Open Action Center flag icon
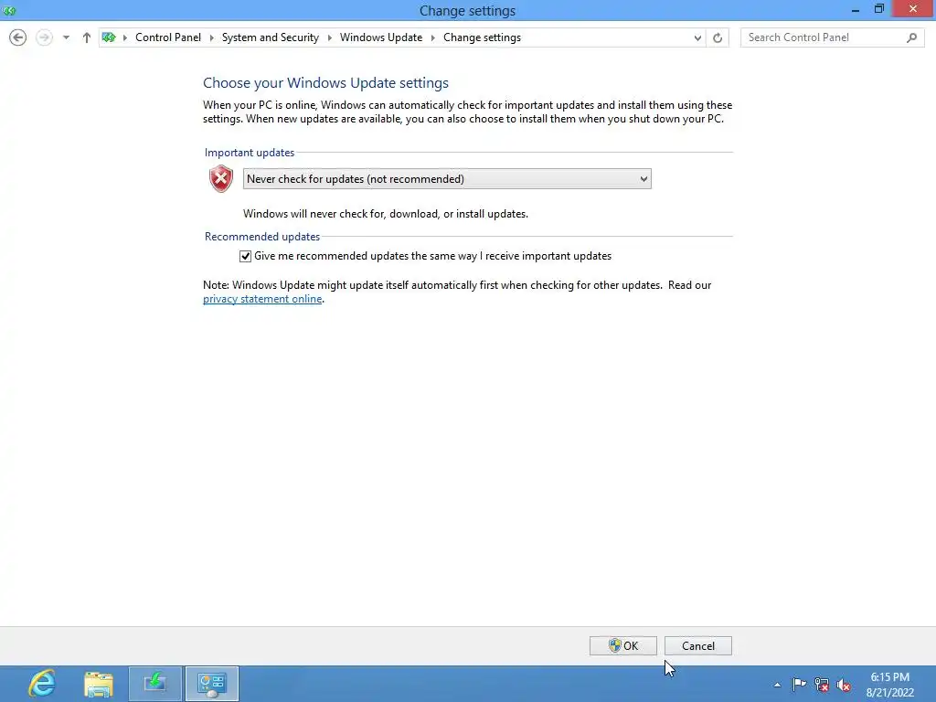 point(799,685)
